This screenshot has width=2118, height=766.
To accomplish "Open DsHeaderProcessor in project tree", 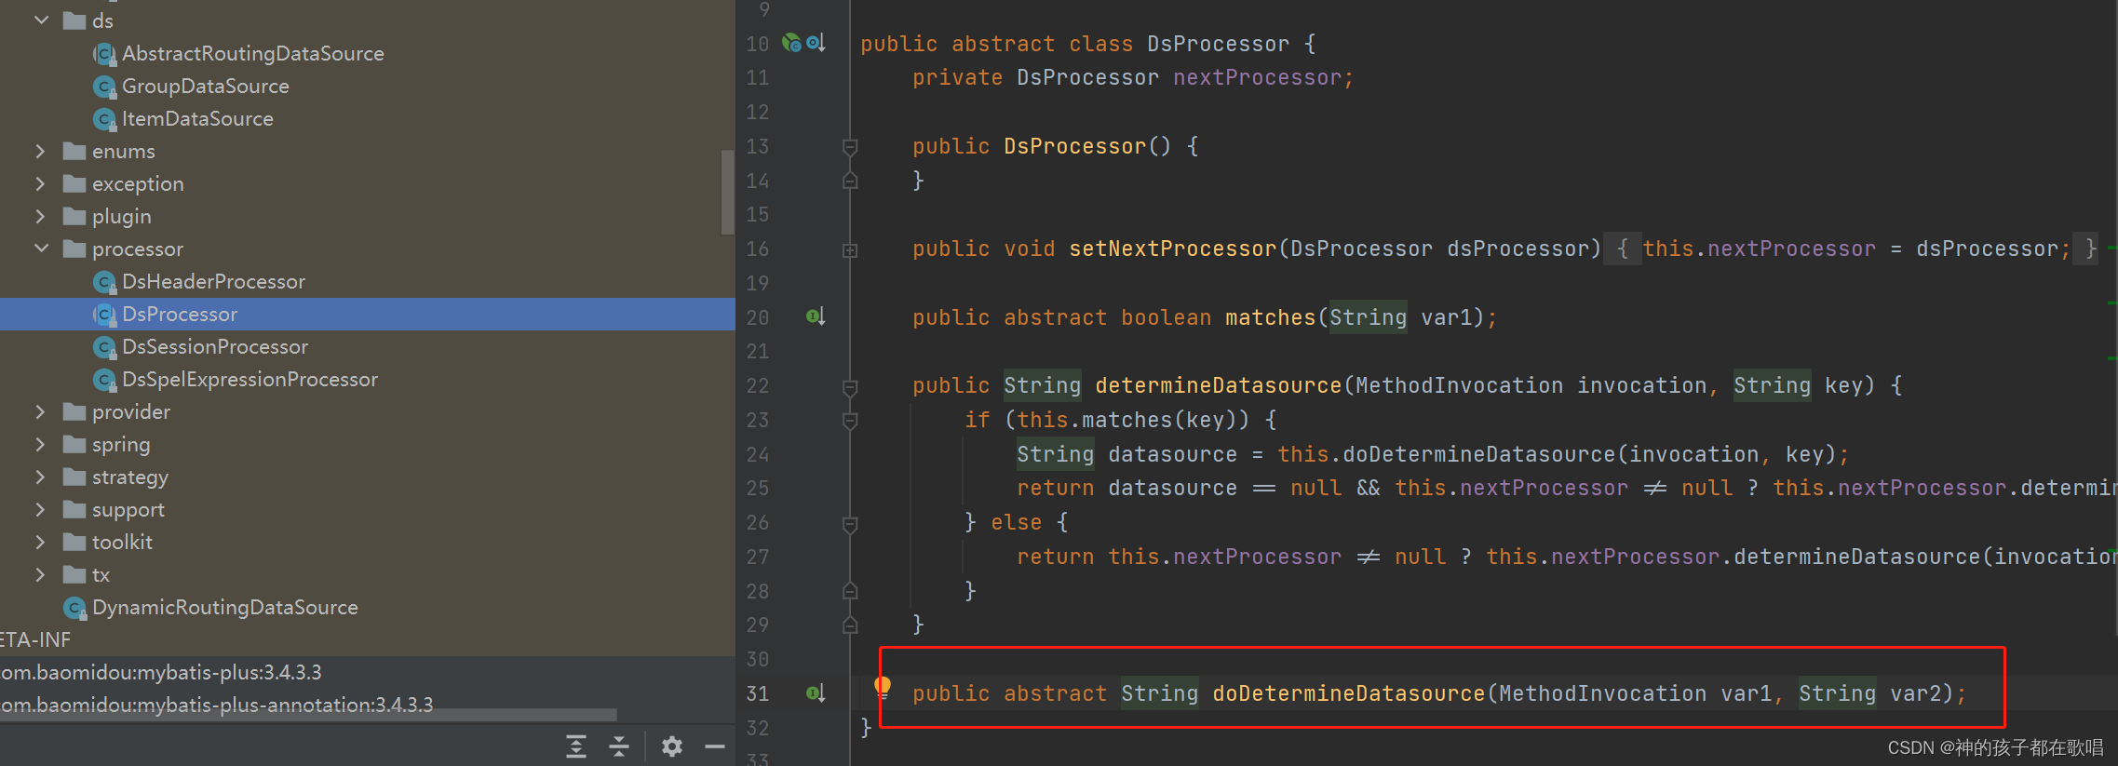I will (x=213, y=281).
